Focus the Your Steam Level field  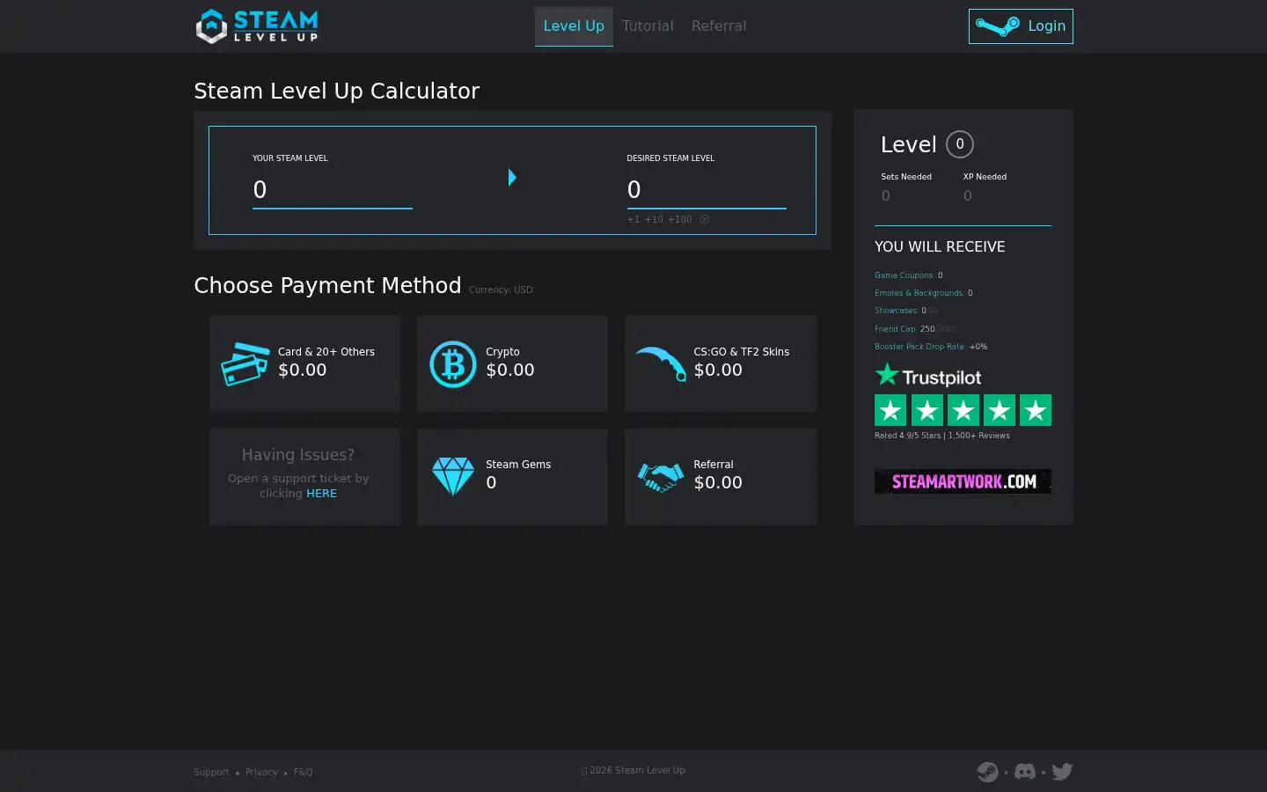pyautogui.click(x=333, y=190)
